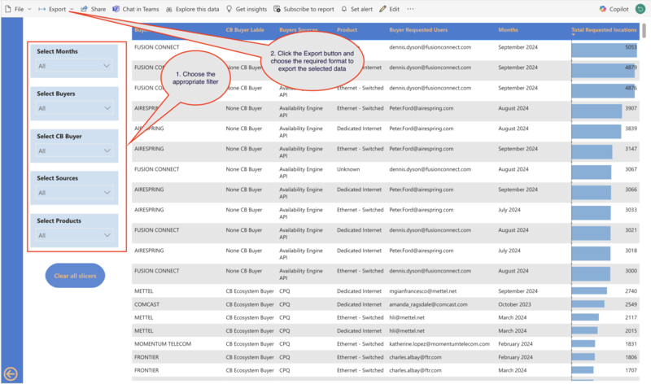Click the Share icon
Image resolution: width=651 pixels, height=384 pixels.
(x=85, y=9)
